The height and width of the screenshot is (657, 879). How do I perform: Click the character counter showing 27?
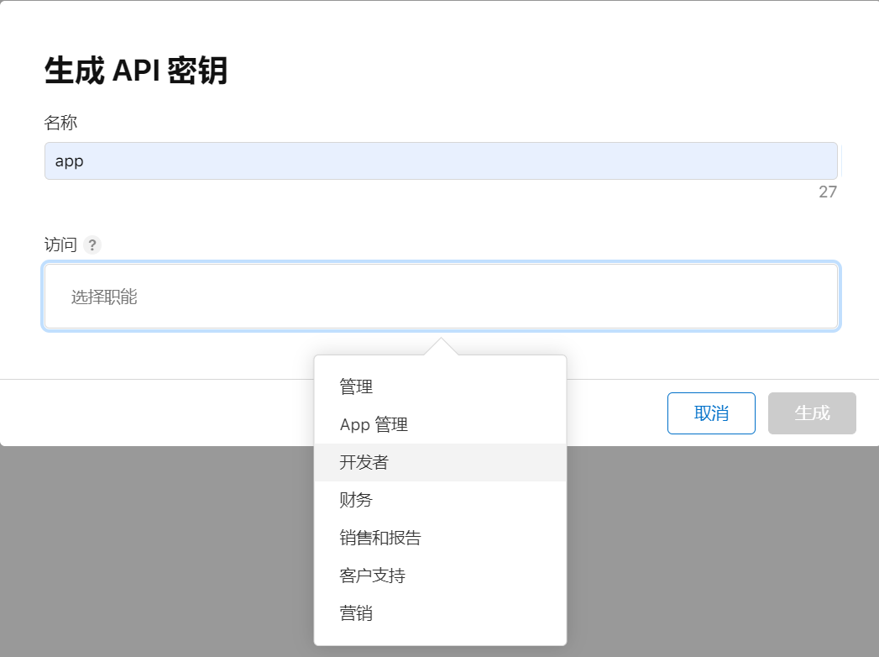click(827, 192)
